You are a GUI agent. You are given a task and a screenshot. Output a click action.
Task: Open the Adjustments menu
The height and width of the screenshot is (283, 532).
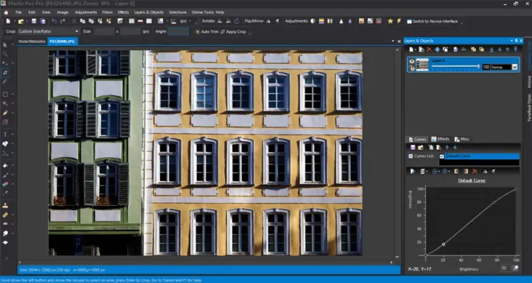coord(85,12)
